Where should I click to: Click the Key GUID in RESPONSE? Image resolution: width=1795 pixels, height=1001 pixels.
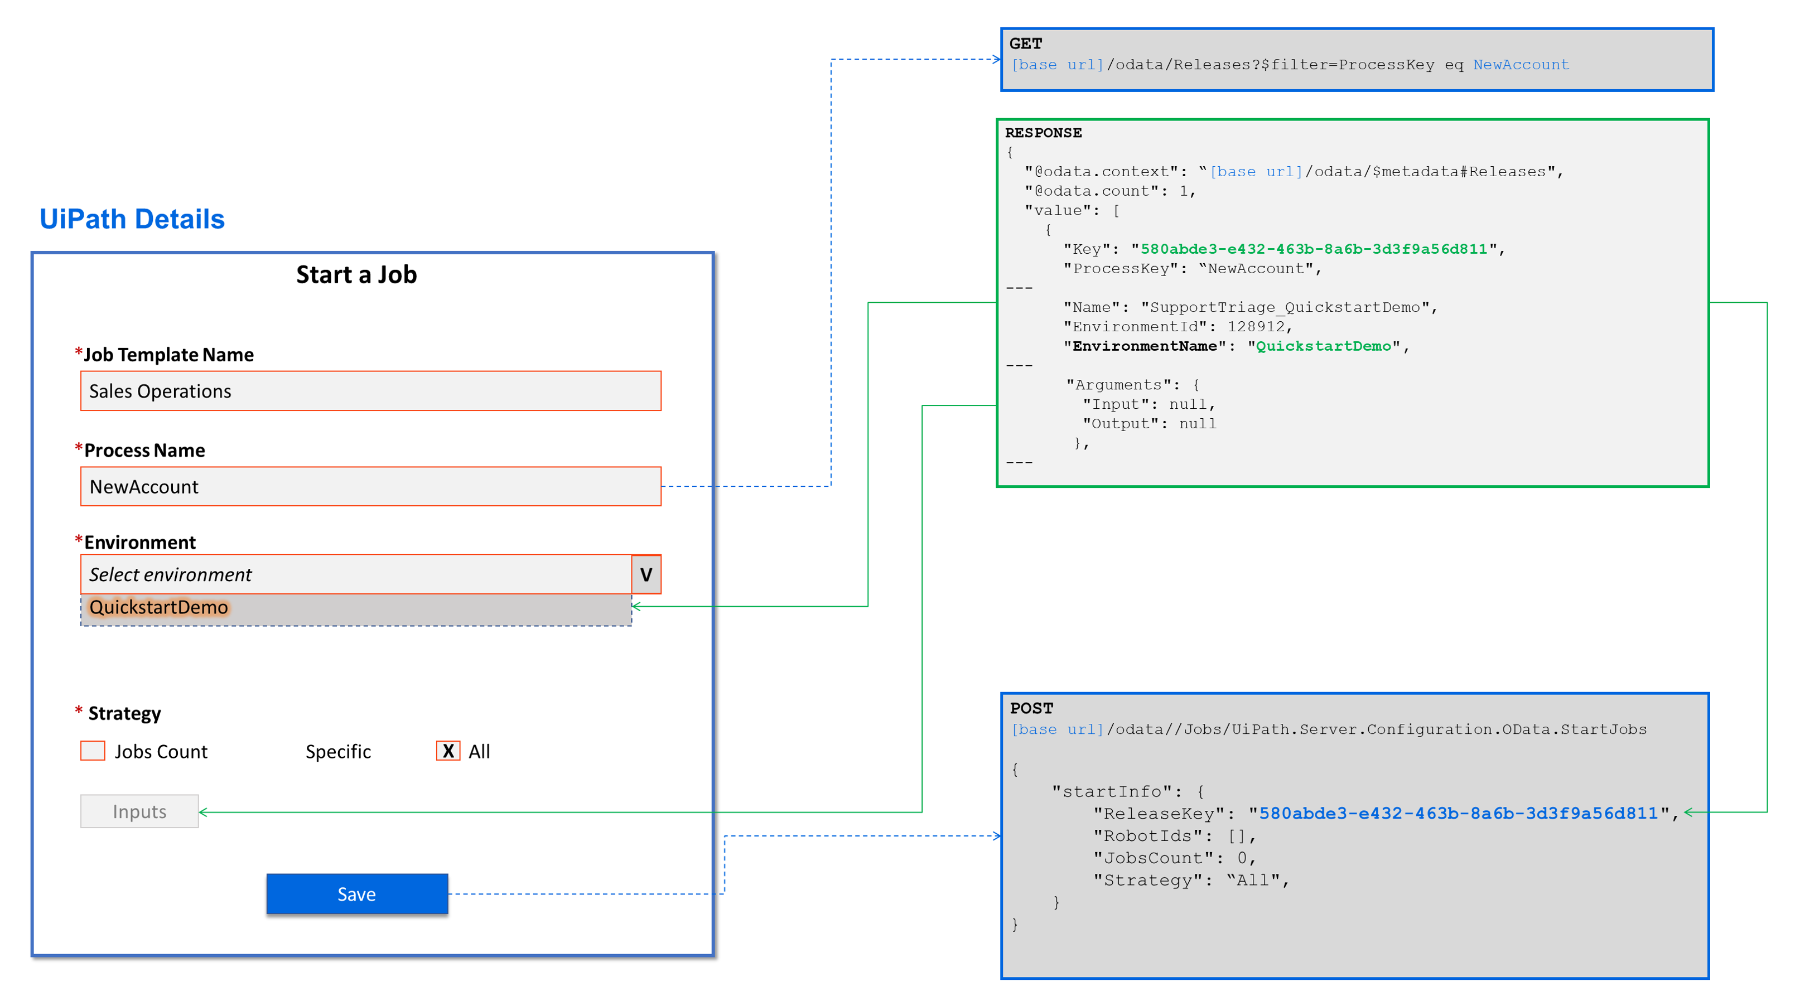click(1314, 249)
